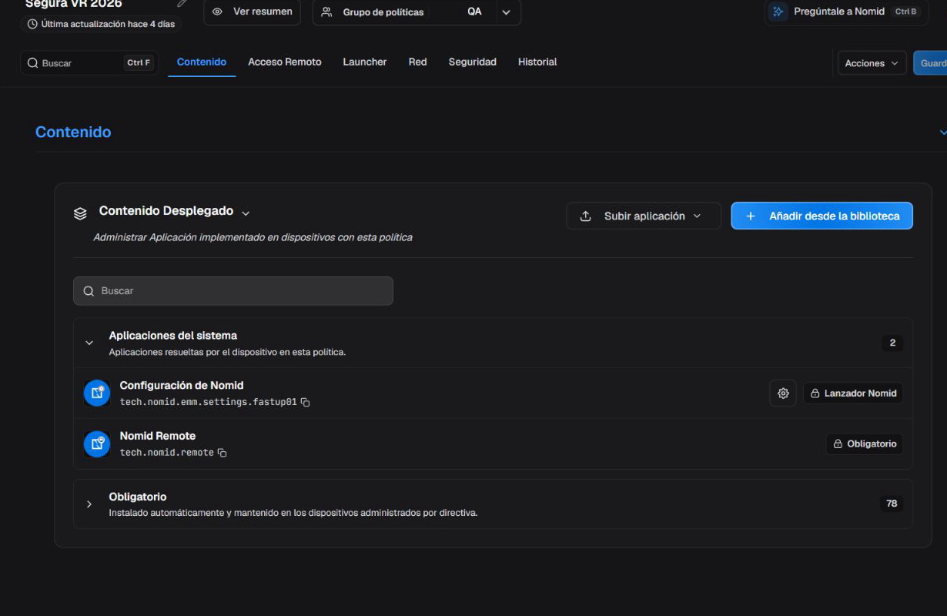Click the count badge 2
This screenshot has height=616, width=947.
point(892,343)
